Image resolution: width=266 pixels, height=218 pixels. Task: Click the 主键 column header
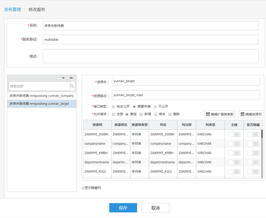point(234,125)
